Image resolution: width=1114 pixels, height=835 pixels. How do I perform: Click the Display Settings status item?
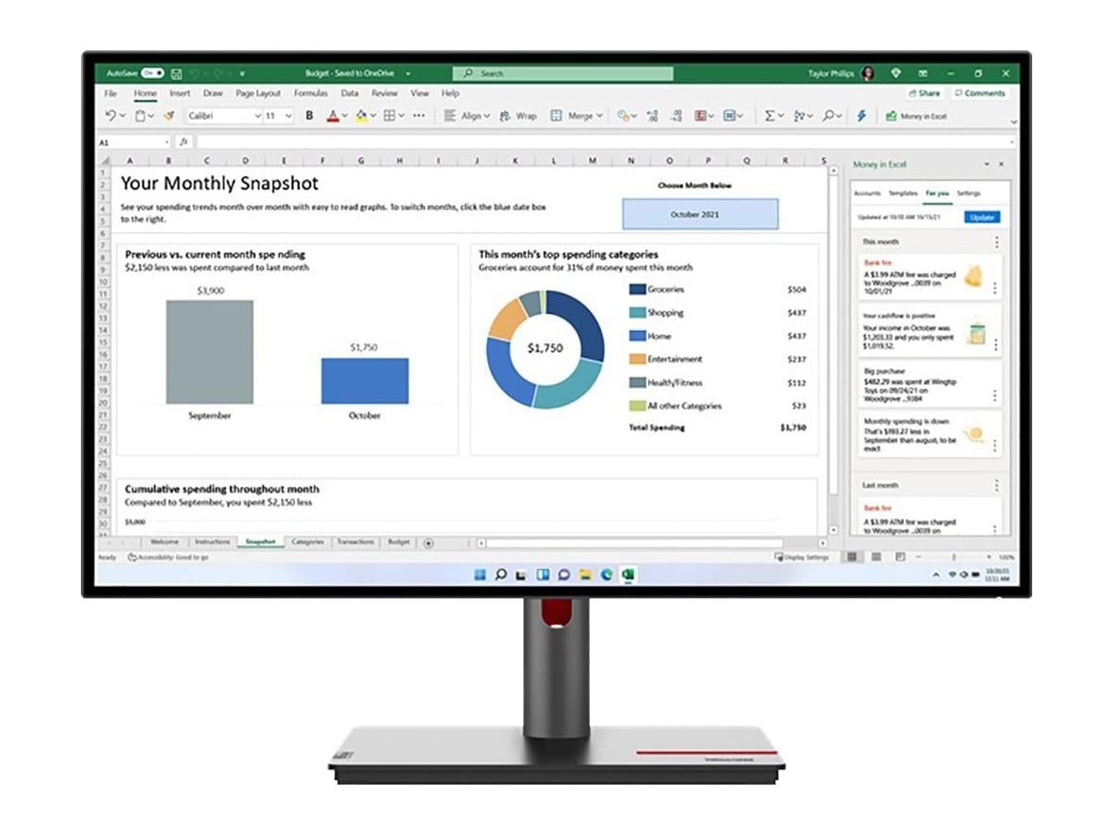point(802,556)
